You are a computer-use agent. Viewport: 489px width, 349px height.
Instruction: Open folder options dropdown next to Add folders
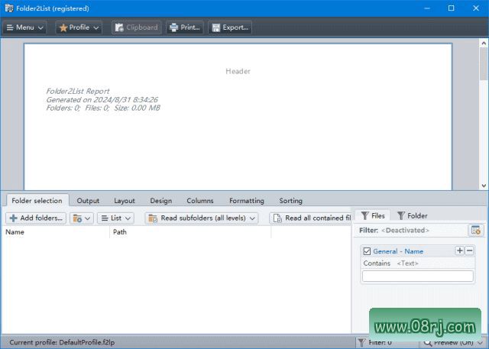coord(81,218)
